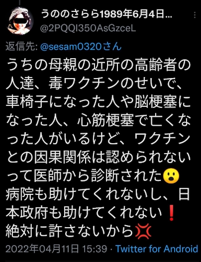The width and height of the screenshot is (201, 262).
Task: Open the tweet author's profile avatar
Action: (x=20, y=21)
